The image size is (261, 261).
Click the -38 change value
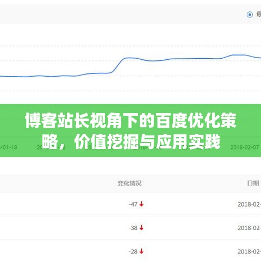point(133,228)
